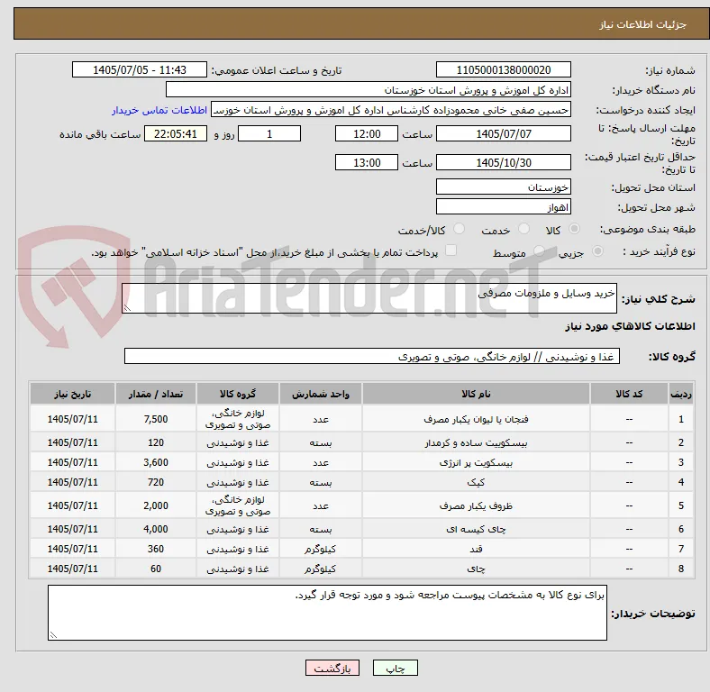This screenshot has height=692, width=710.
Task: Select the خدمت radio button
Action: click(x=523, y=229)
